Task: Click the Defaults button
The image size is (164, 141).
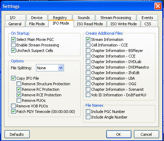Action: (17, 134)
